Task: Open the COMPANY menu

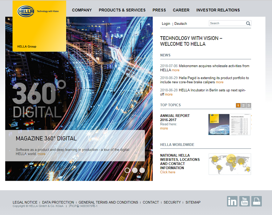Action: click(x=82, y=10)
